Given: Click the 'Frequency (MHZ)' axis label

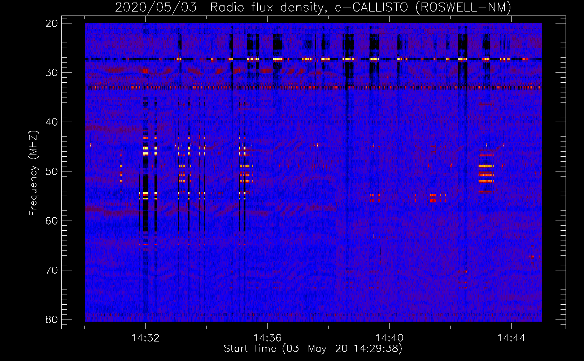Looking at the screenshot, I should coord(33,173).
